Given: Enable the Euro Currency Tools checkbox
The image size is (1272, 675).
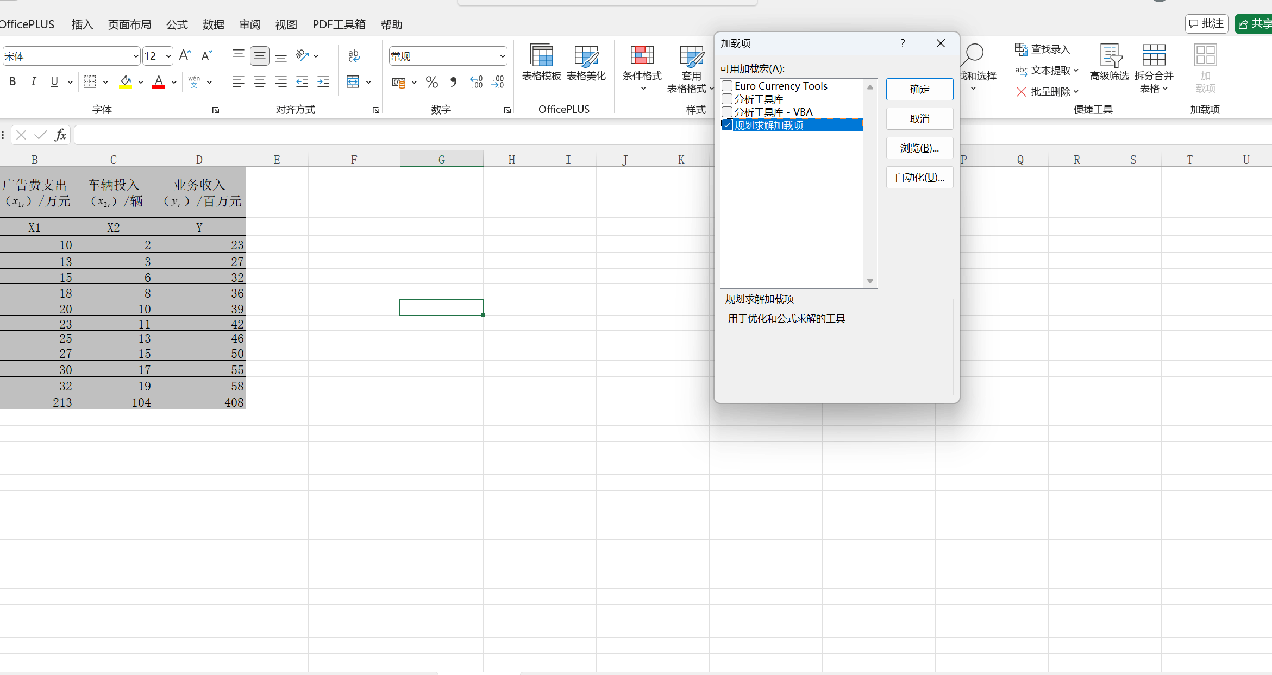Looking at the screenshot, I should coord(727,86).
